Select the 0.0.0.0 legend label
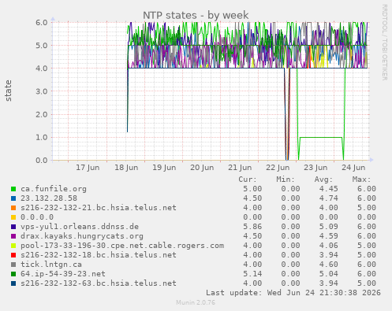392x311 pixels. pyautogui.click(x=37, y=217)
